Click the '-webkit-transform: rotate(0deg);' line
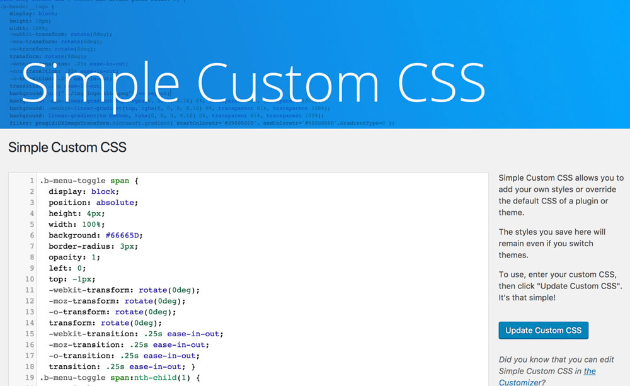630x386 pixels. pyautogui.click(x=124, y=290)
